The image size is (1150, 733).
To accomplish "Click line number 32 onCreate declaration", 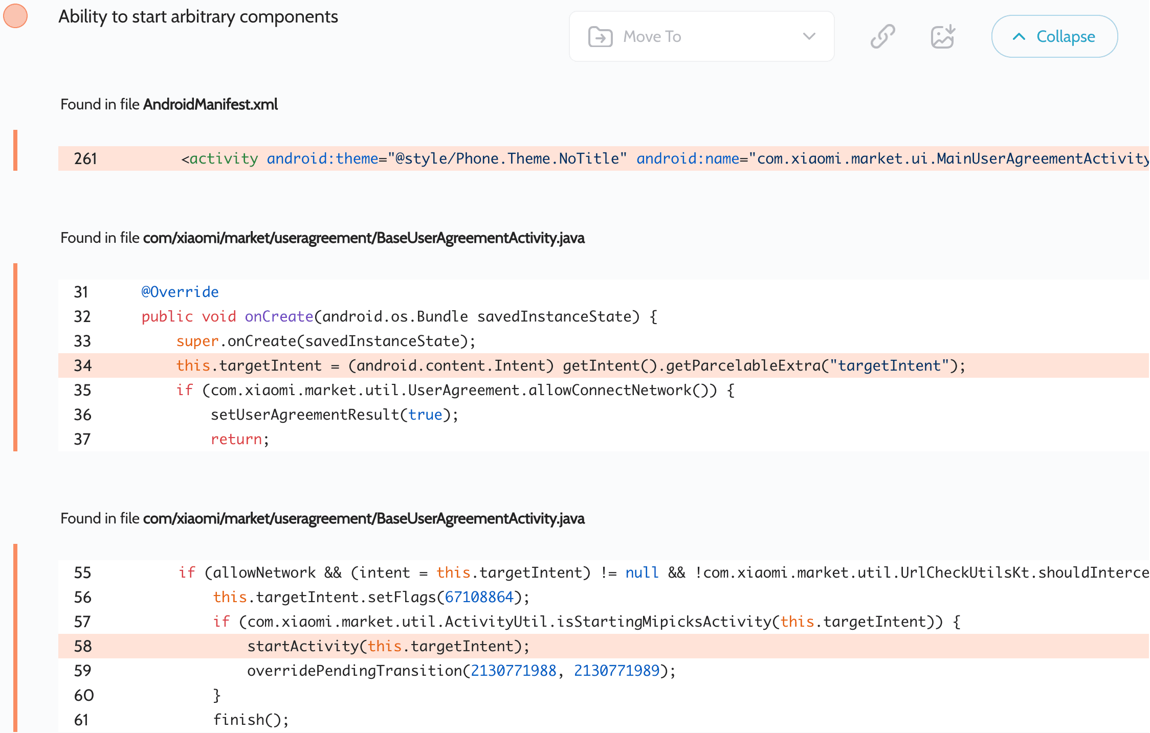I will click(82, 316).
